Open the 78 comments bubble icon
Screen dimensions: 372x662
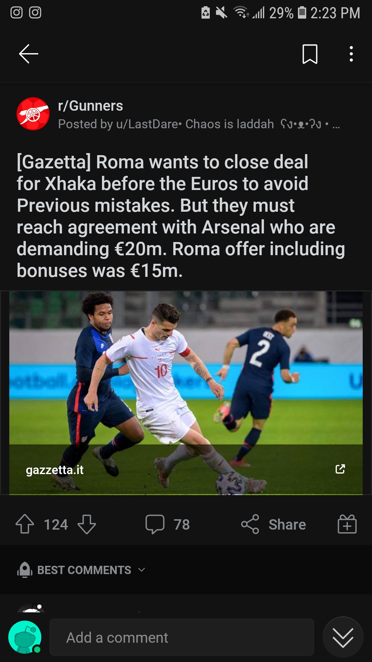(x=155, y=524)
